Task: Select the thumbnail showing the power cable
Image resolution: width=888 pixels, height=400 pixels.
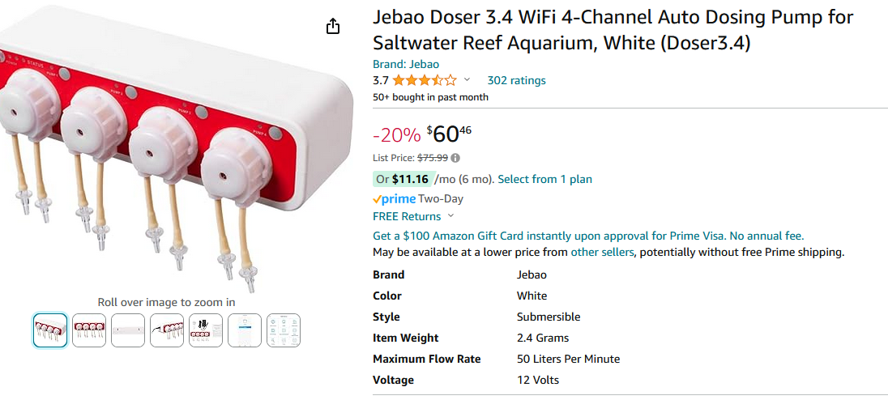Action: (x=167, y=330)
